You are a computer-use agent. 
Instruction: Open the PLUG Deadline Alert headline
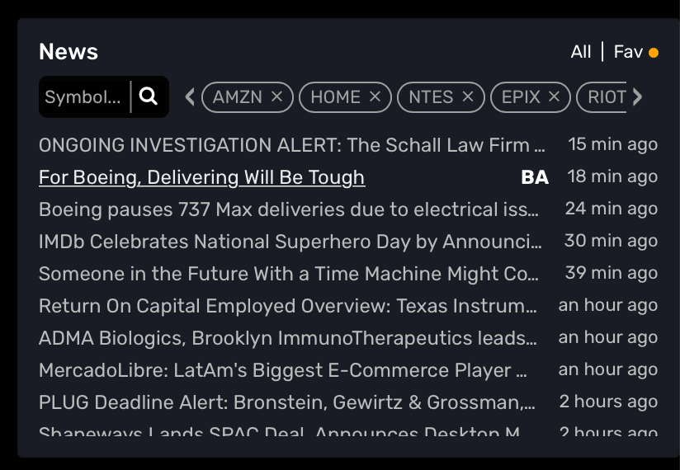point(286,402)
